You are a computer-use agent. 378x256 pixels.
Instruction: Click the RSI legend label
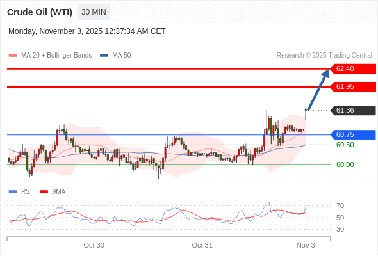pos(26,192)
